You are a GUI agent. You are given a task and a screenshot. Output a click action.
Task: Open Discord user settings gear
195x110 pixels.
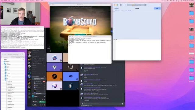pyautogui.click(x=44, y=105)
